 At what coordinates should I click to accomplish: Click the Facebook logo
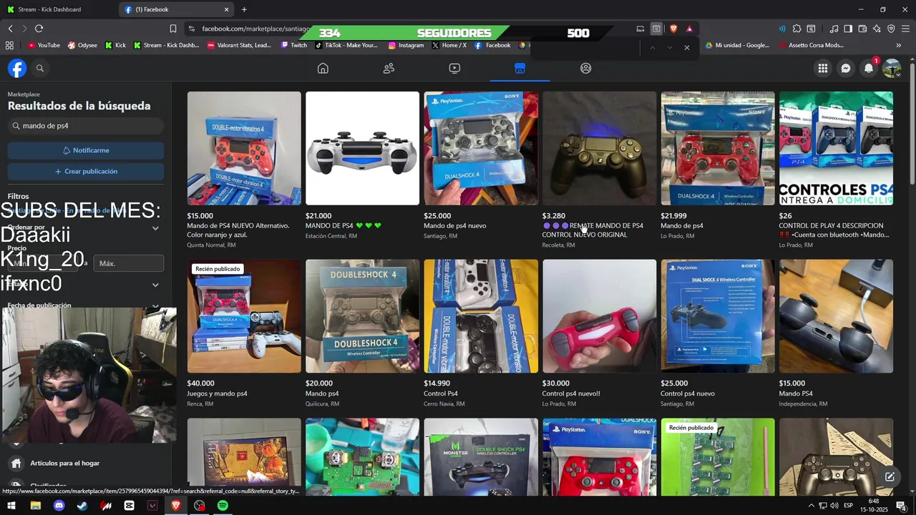[x=17, y=68]
